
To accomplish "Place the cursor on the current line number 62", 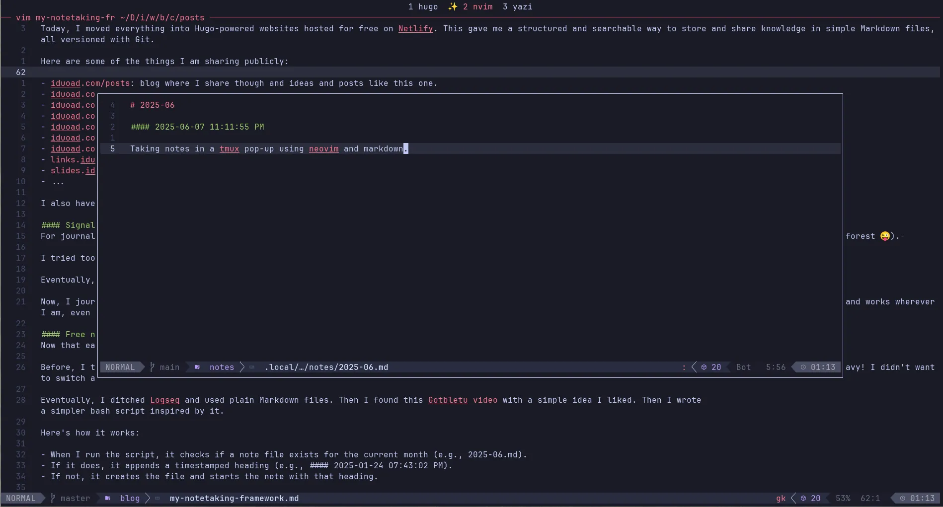I will point(20,72).
